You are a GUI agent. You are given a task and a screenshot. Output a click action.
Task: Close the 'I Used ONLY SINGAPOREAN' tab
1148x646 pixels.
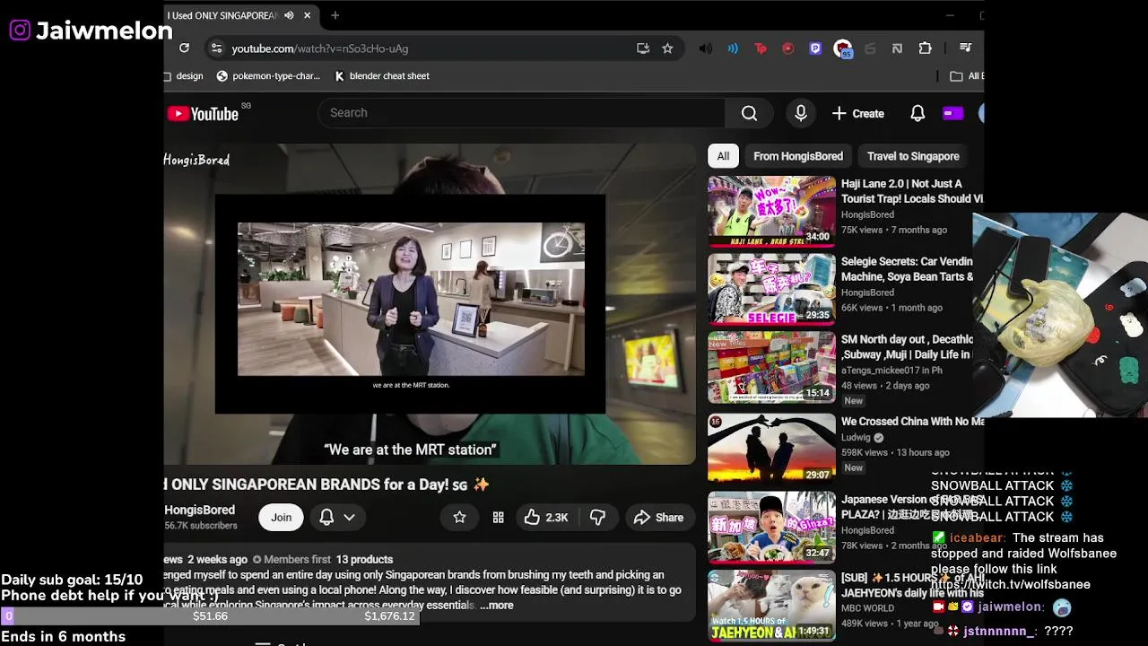308,15
